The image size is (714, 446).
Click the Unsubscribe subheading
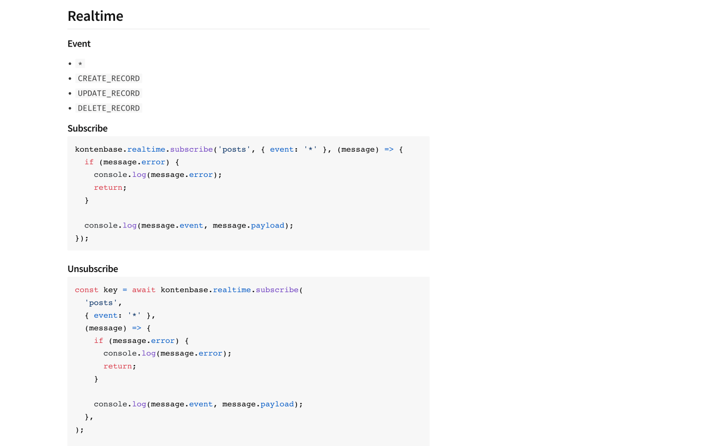point(93,269)
